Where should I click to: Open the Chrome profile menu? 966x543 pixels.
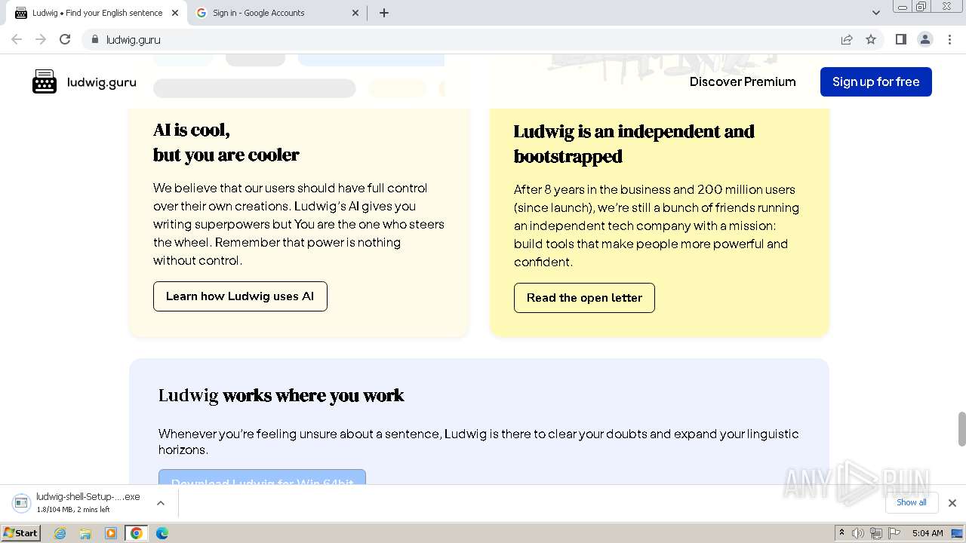(925, 39)
